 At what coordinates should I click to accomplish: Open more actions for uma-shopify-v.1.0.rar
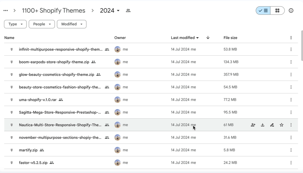(x=291, y=100)
